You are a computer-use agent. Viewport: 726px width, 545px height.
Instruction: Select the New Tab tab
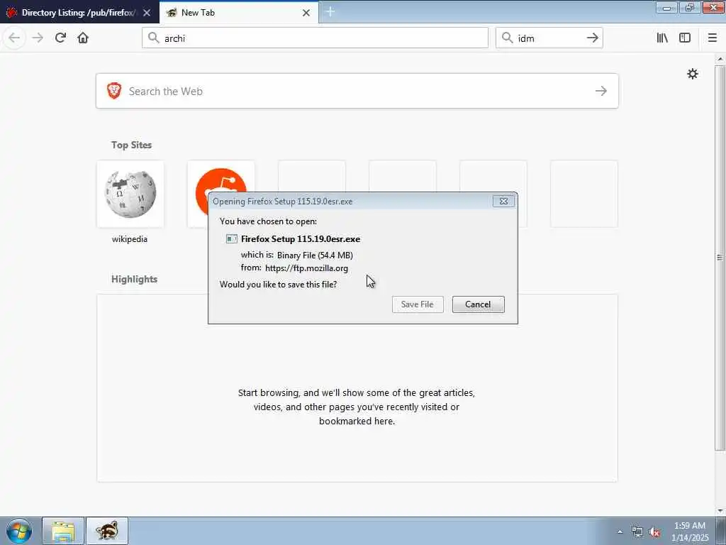pyautogui.click(x=239, y=13)
